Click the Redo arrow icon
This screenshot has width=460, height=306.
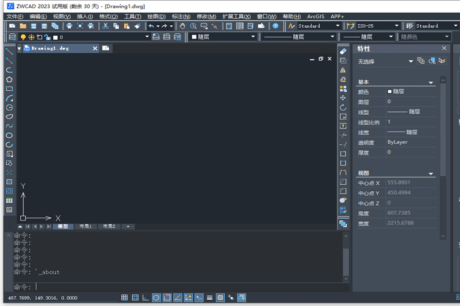pyautogui.click(x=164, y=26)
